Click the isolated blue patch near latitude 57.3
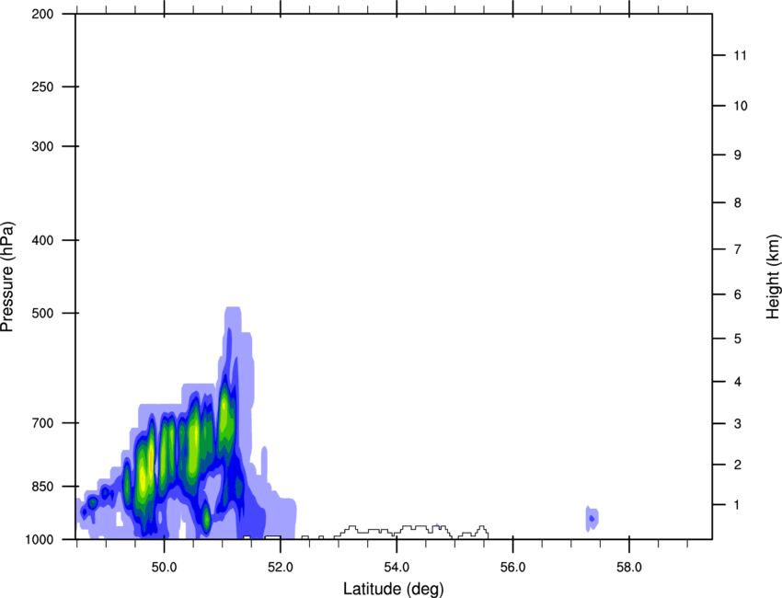 pos(592,518)
